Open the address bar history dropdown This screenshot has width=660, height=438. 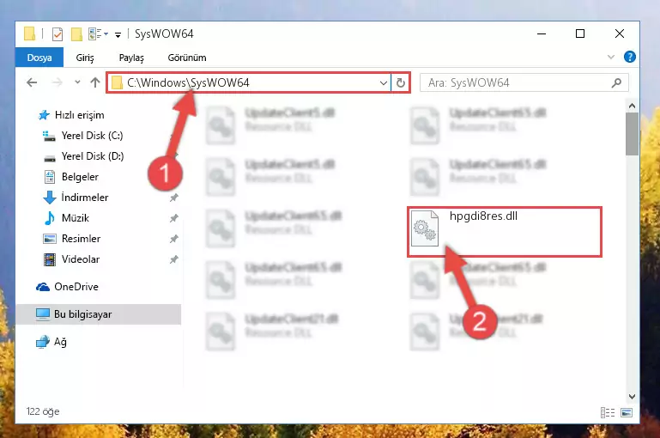pyautogui.click(x=383, y=82)
